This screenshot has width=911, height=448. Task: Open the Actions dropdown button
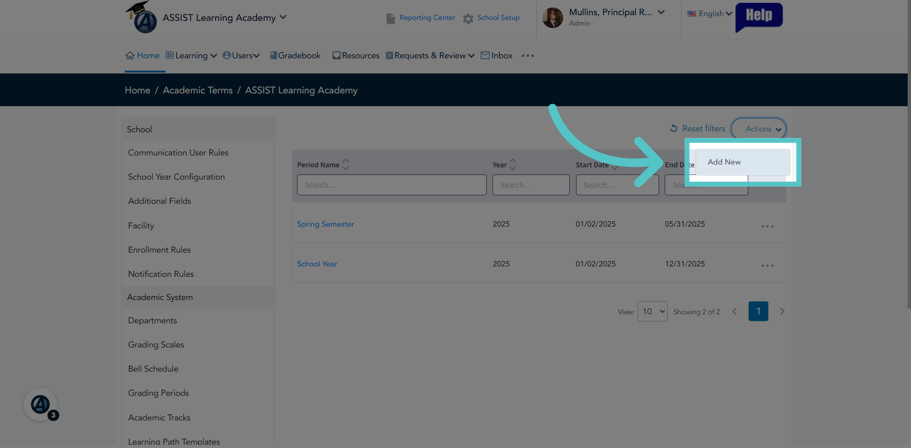tap(759, 129)
